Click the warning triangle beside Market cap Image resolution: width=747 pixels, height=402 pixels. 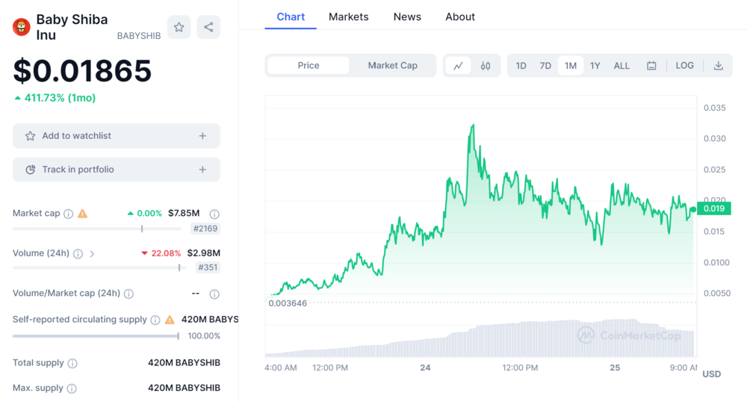point(82,214)
